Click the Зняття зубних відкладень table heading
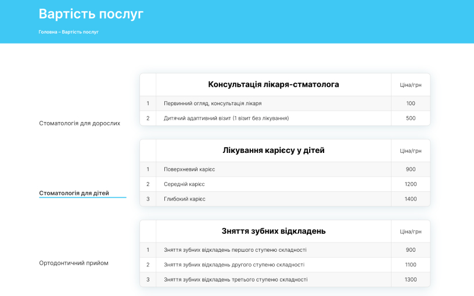The height and width of the screenshot is (296, 474). click(x=273, y=231)
